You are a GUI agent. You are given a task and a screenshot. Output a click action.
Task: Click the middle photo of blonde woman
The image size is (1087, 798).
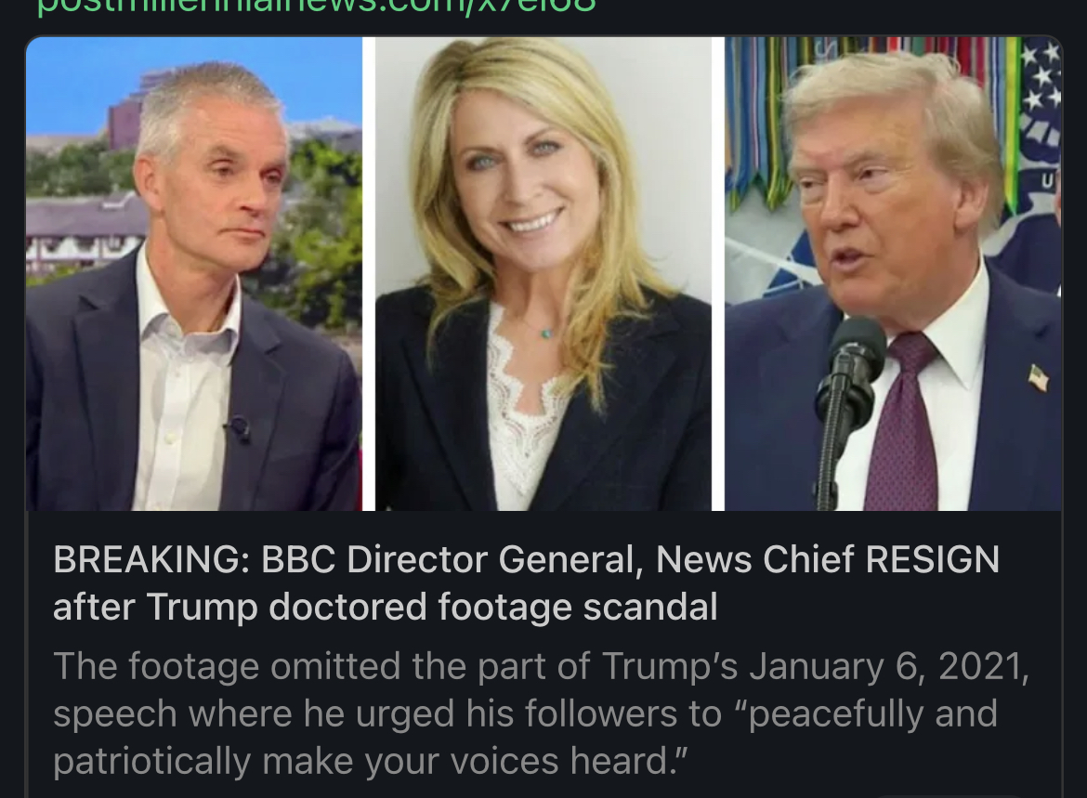543,274
